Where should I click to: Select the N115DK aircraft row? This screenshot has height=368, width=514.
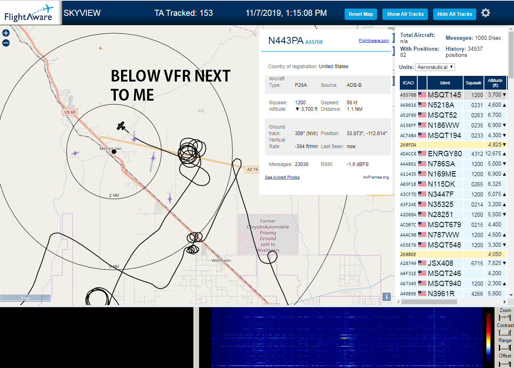[x=454, y=184]
